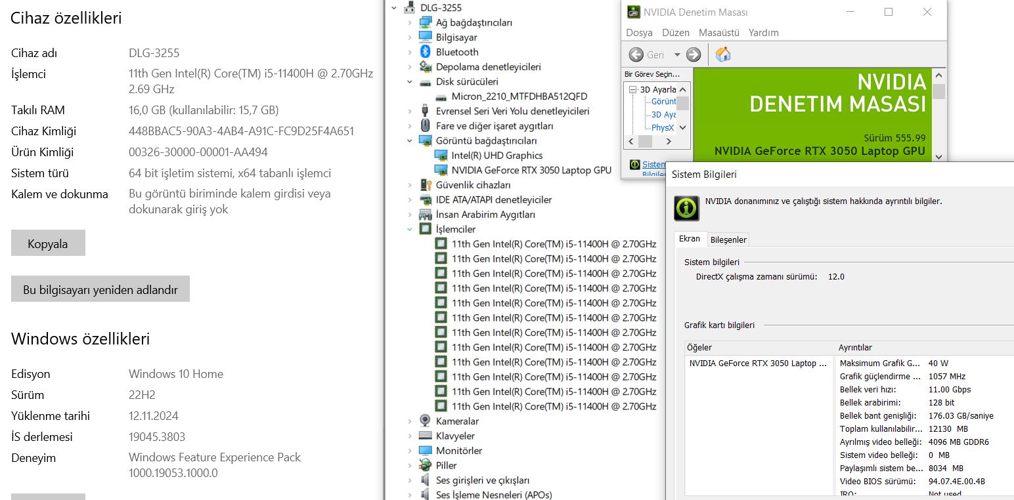Image resolution: width=1014 pixels, height=500 pixels.
Task: Expand the Monitörler node
Action: (410, 451)
